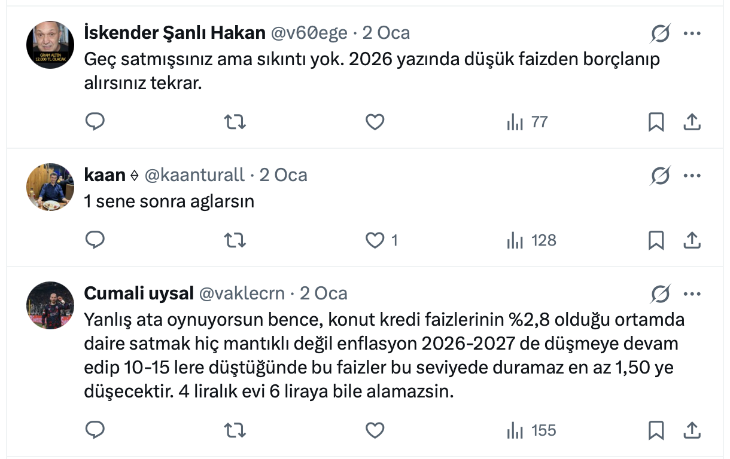Click İskender Şanlı Hakan's profile avatar
Image resolution: width=730 pixels, height=459 pixels.
(50, 45)
